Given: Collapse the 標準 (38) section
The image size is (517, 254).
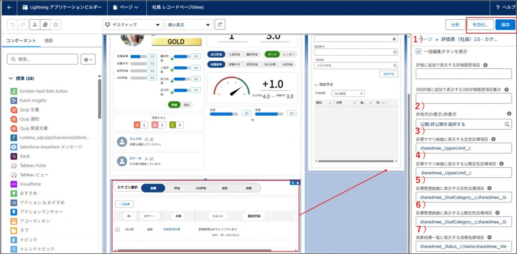Looking at the screenshot, I should click(11, 78).
